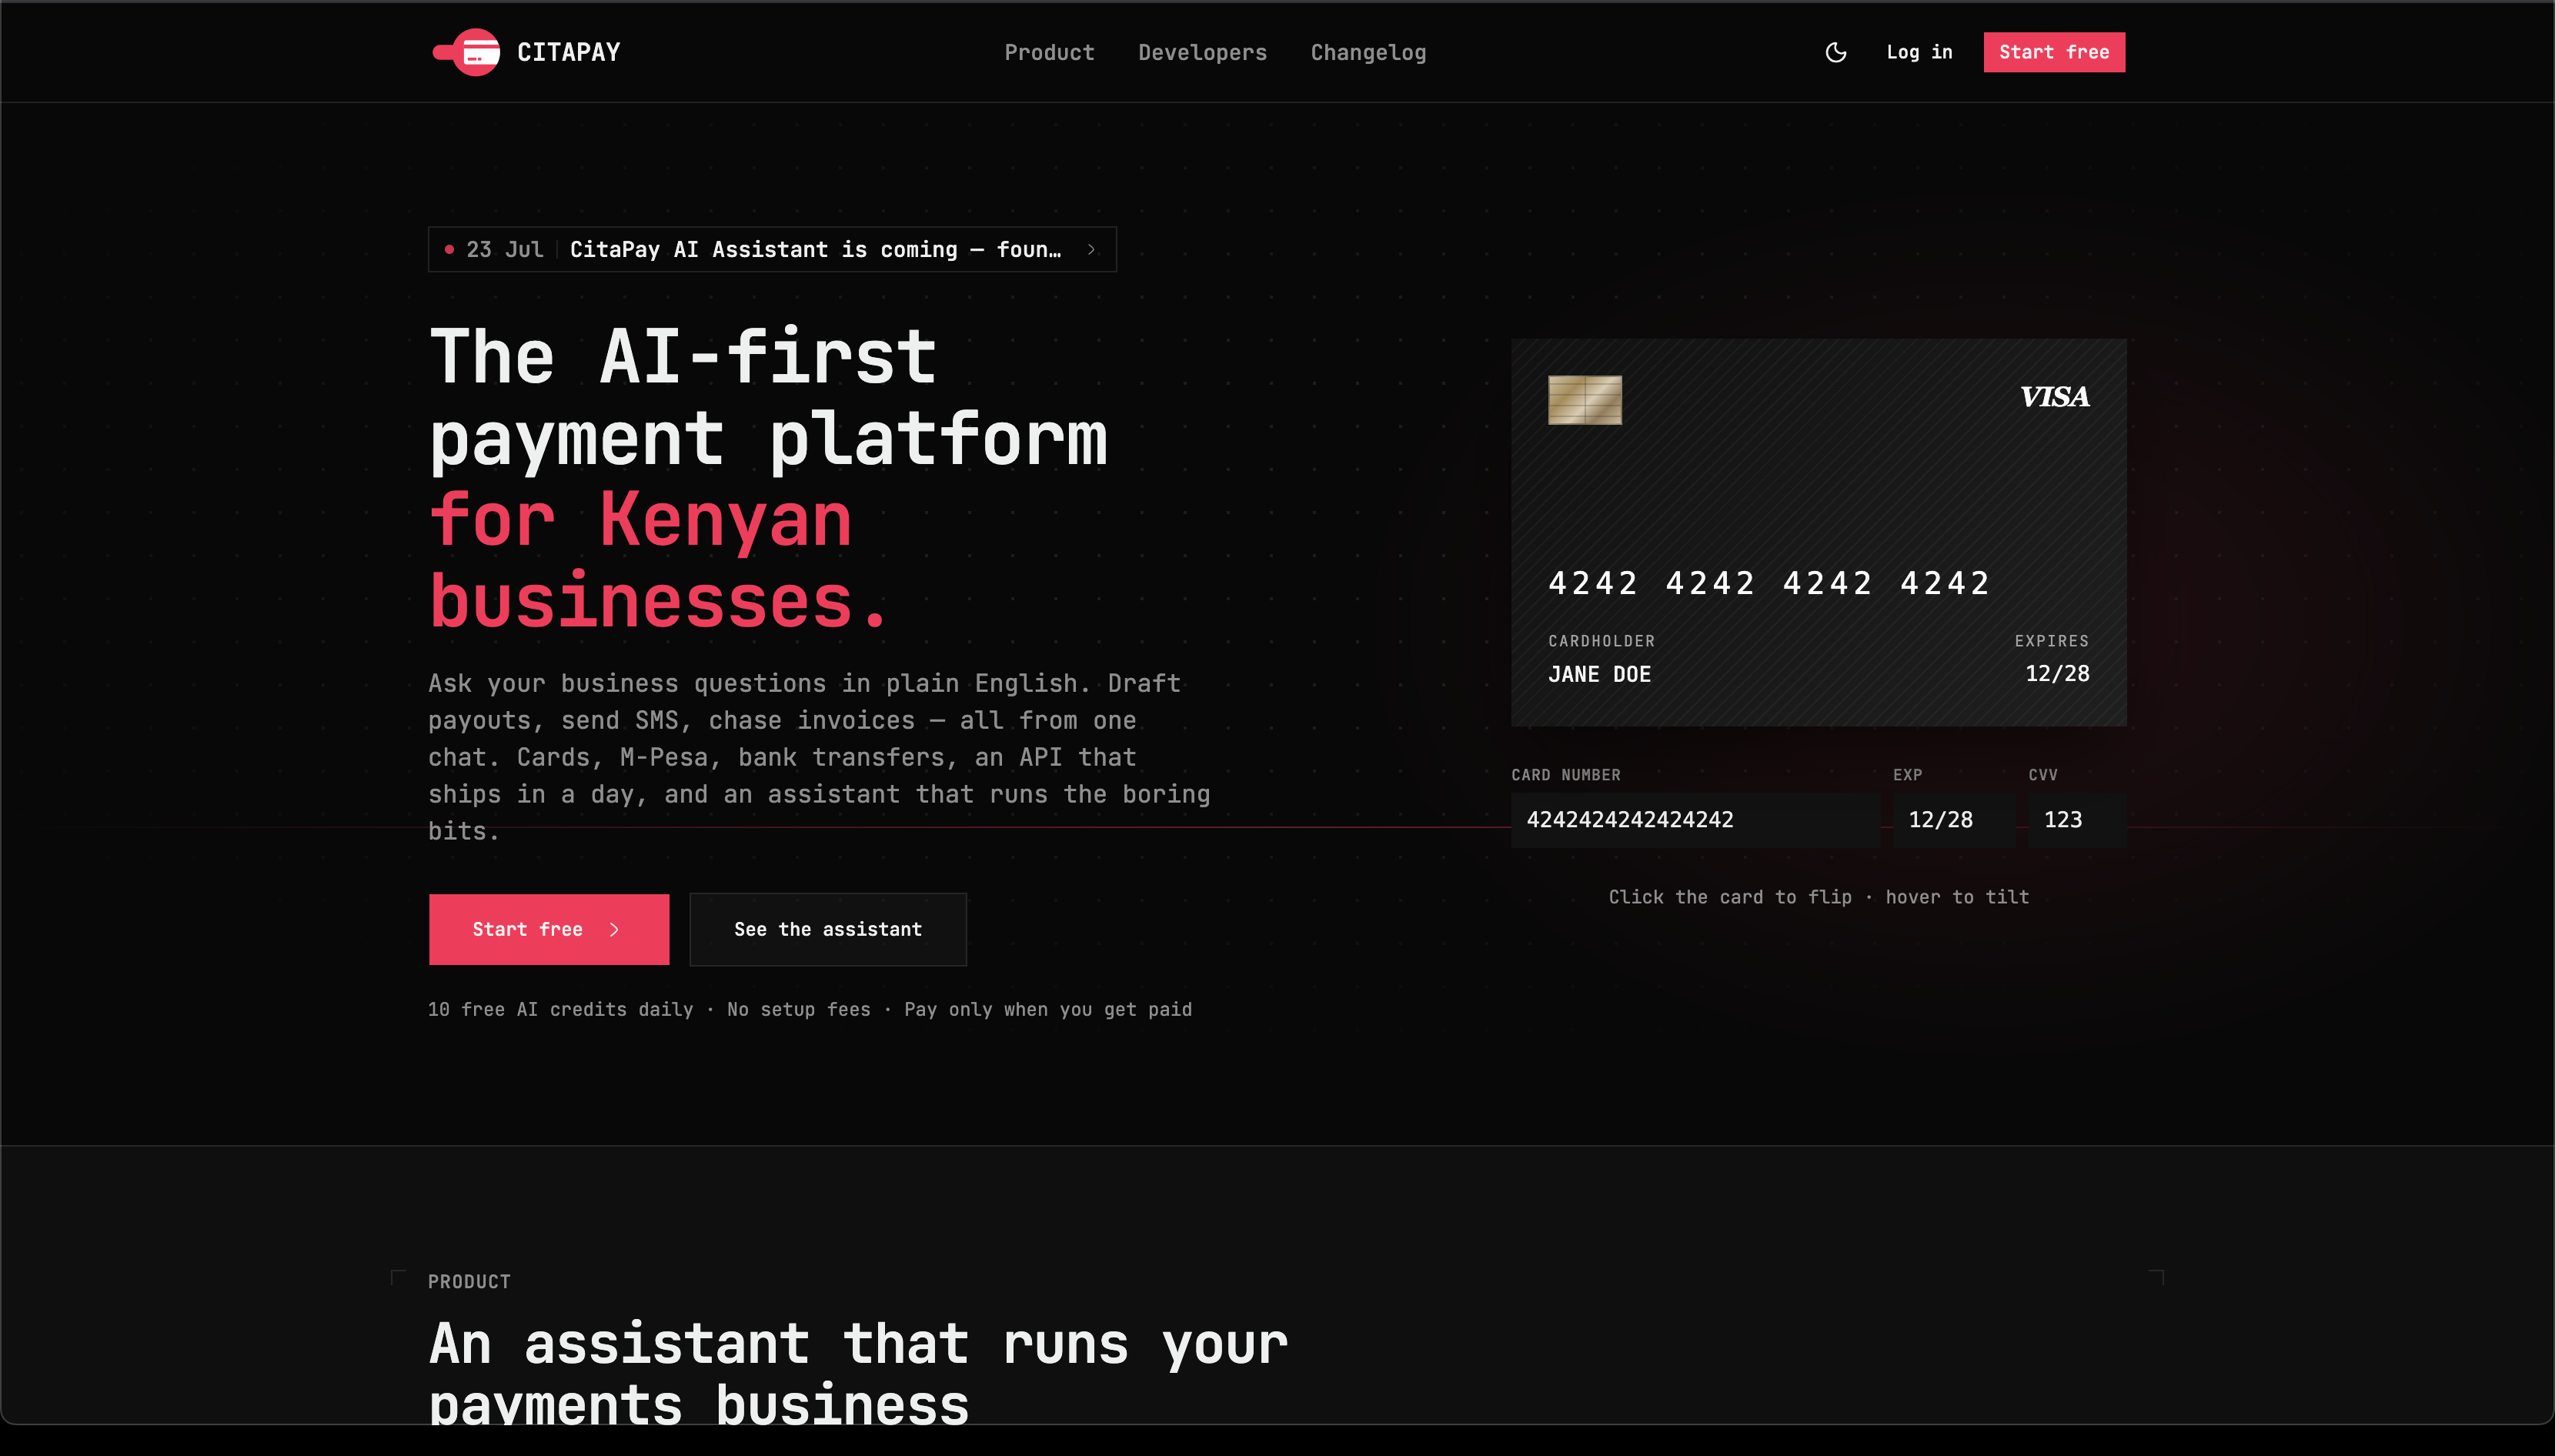
Task: Click the JANE DOE cardholder name
Action: coord(1600,674)
